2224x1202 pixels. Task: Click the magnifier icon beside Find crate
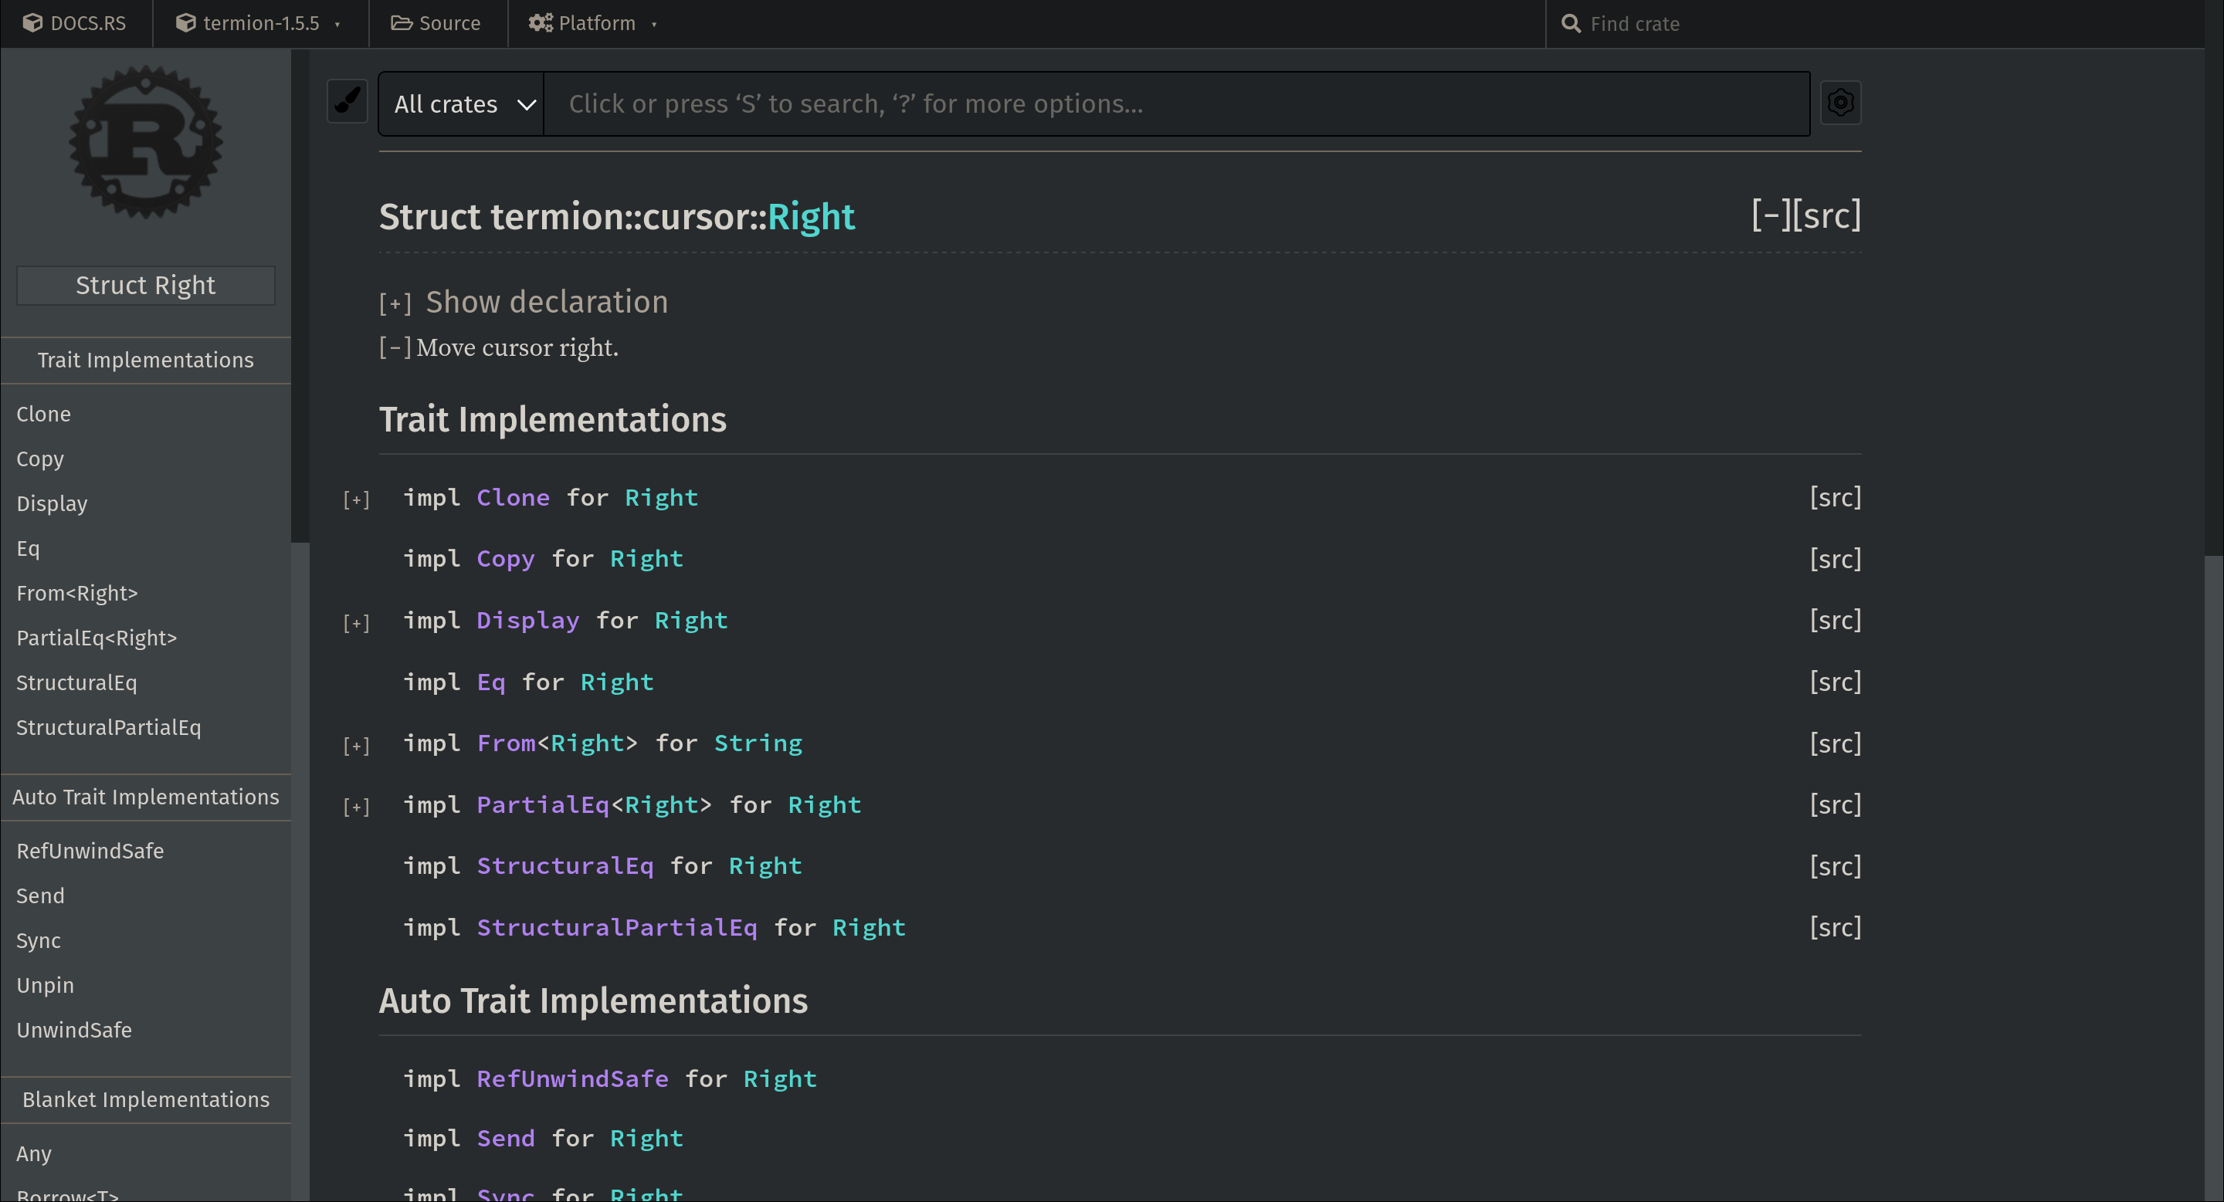coord(1571,23)
